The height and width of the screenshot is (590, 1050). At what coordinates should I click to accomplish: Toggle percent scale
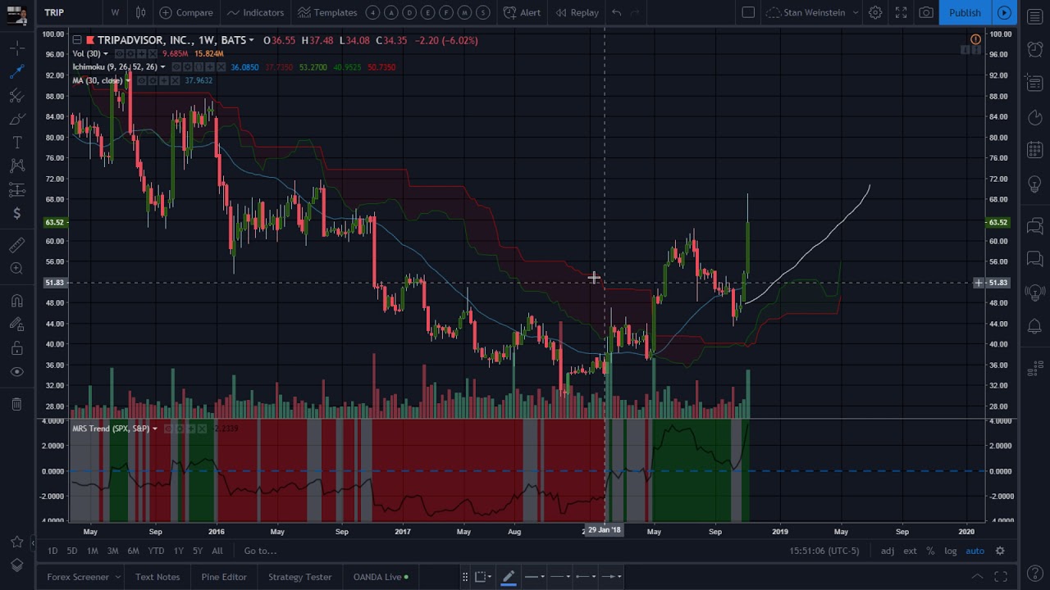[x=930, y=551]
